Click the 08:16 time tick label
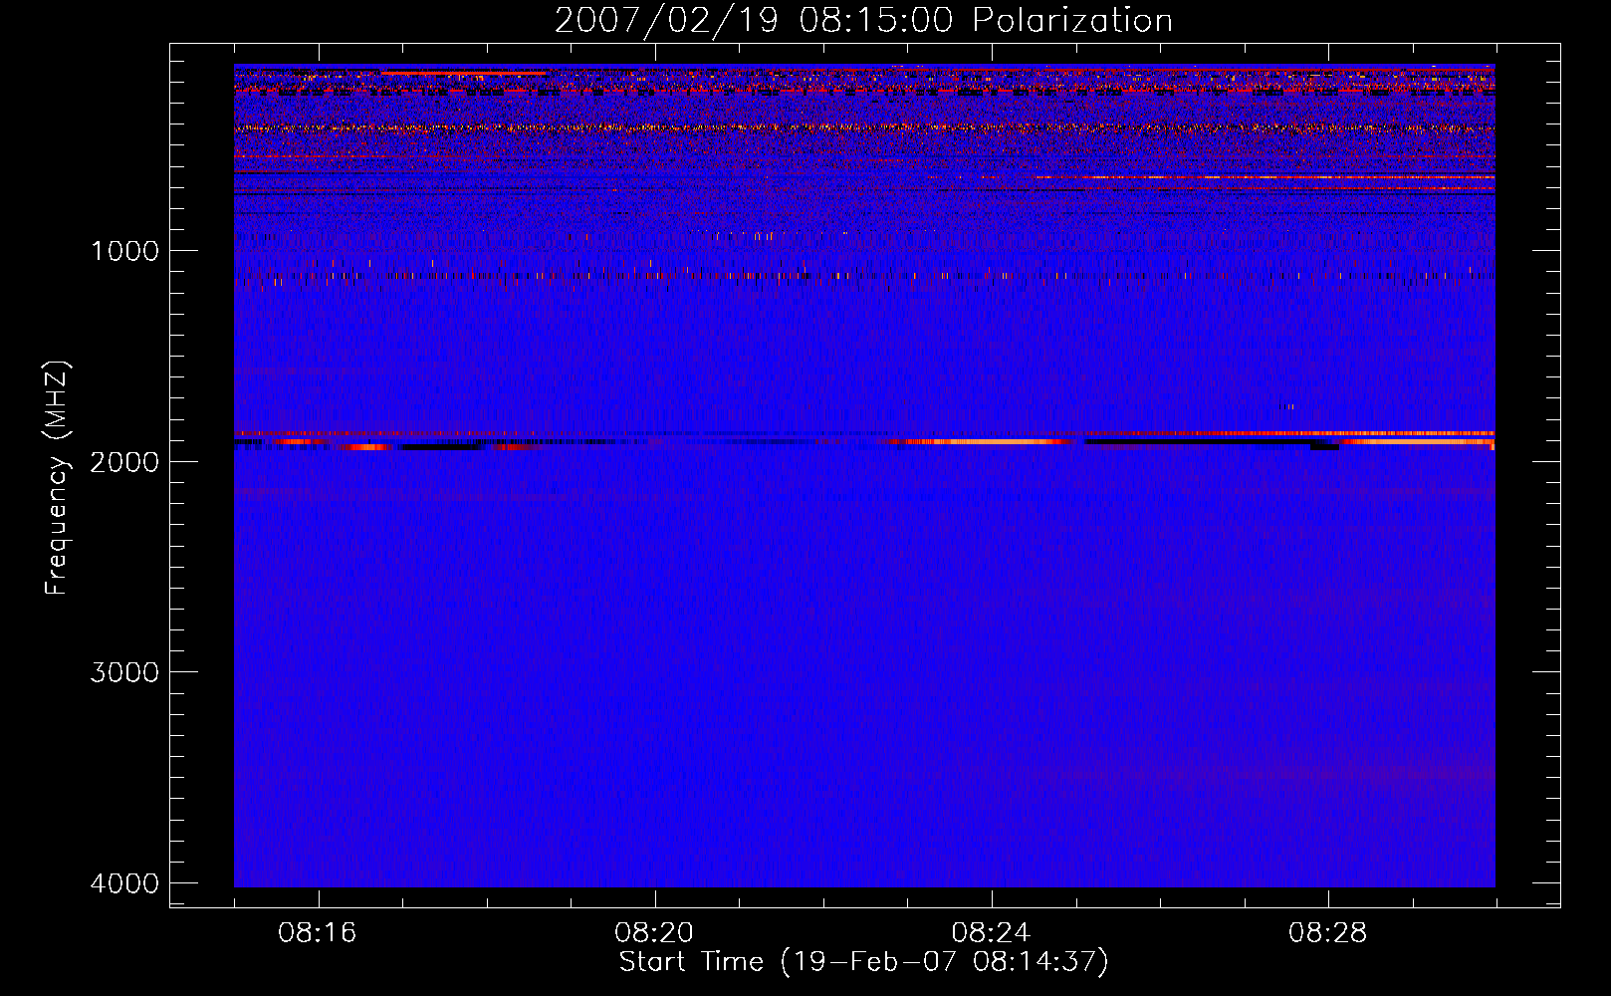Image resolution: width=1611 pixels, height=996 pixels. tap(318, 933)
